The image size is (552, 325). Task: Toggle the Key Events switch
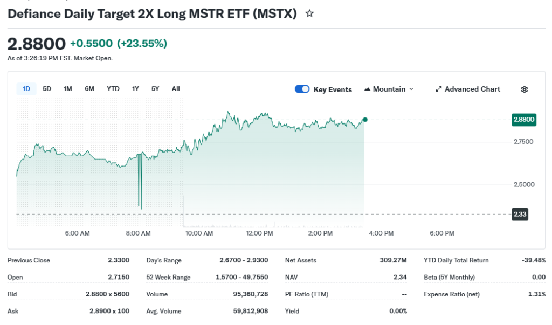302,89
